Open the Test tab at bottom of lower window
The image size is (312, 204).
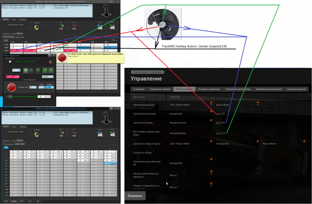point(30,201)
